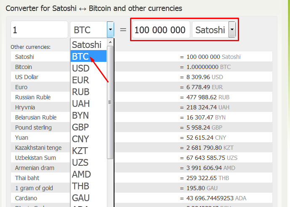Pick THB from the dropdown list
This screenshot has height=207, width=290.
point(88,186)
